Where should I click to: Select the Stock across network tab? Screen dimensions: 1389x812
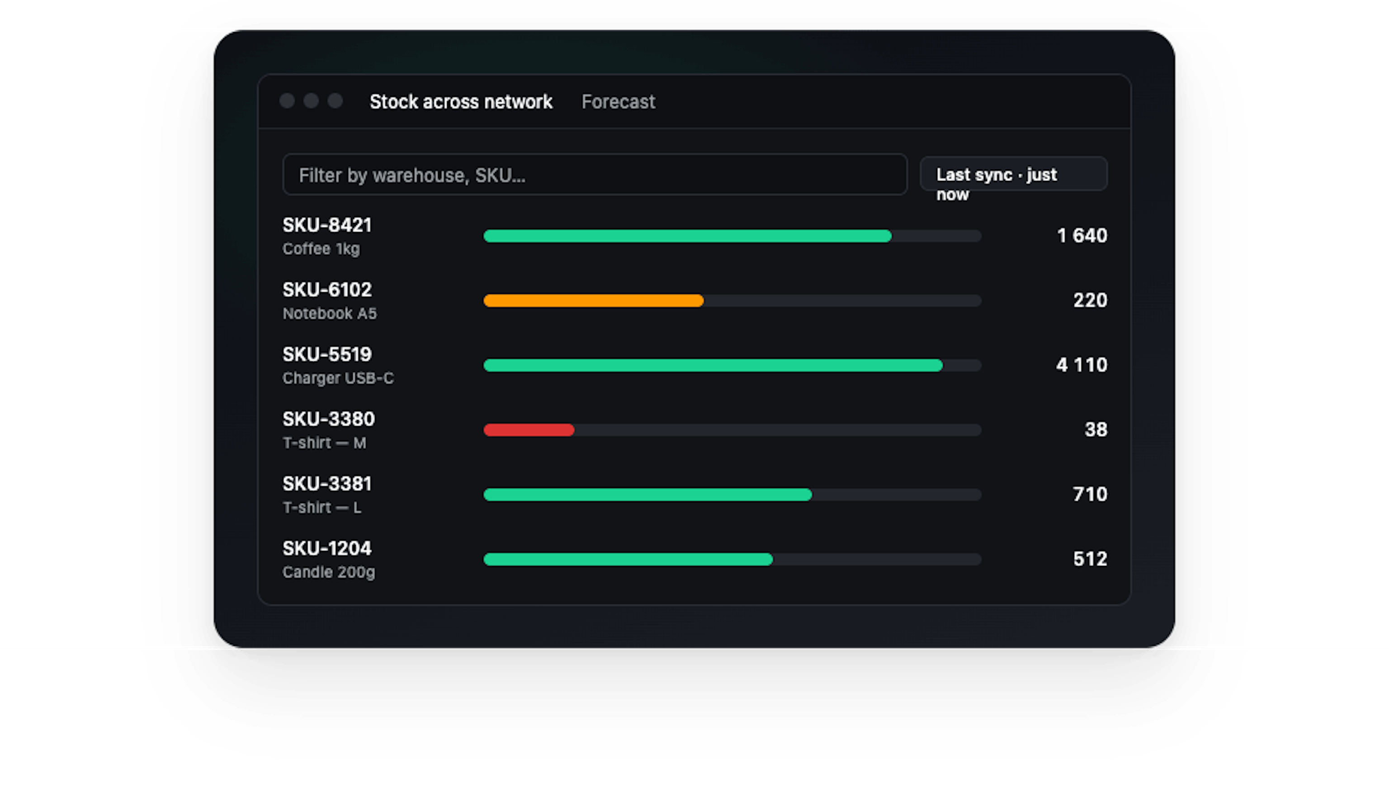pos(461,102)
